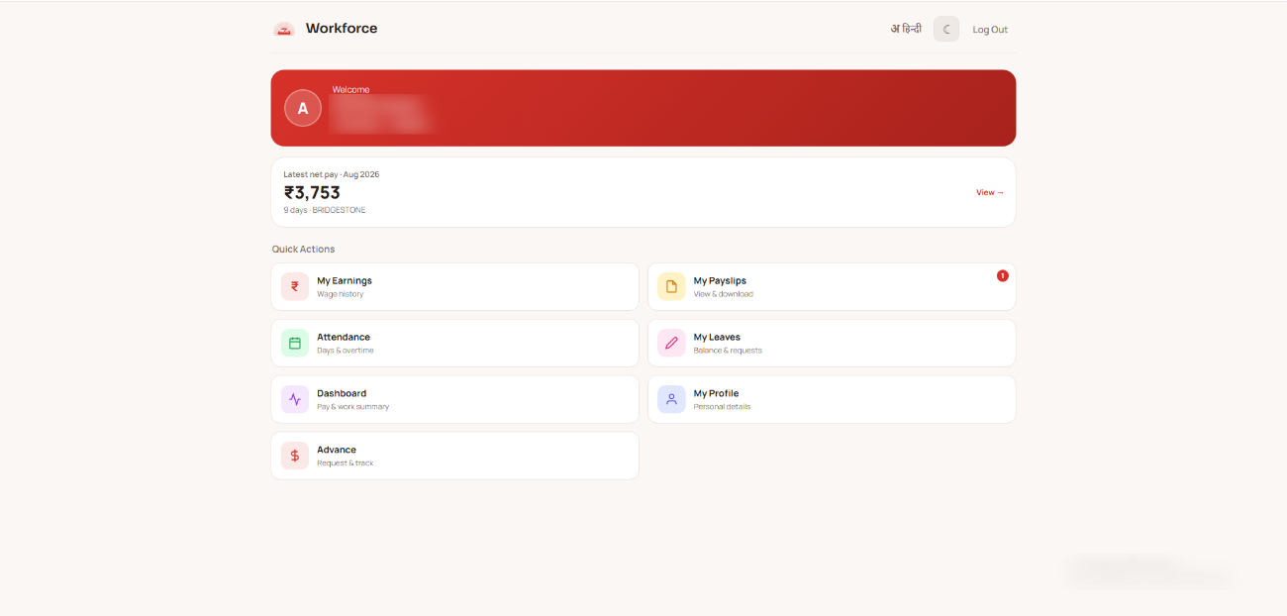Viewport: 1287px width, 616px height.
Task: Click the user avatar letter A
Action: coord(303,108)
